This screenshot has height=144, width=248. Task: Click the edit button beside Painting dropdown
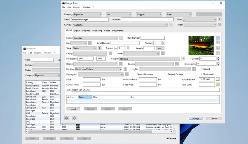click(x=125, y=69)
